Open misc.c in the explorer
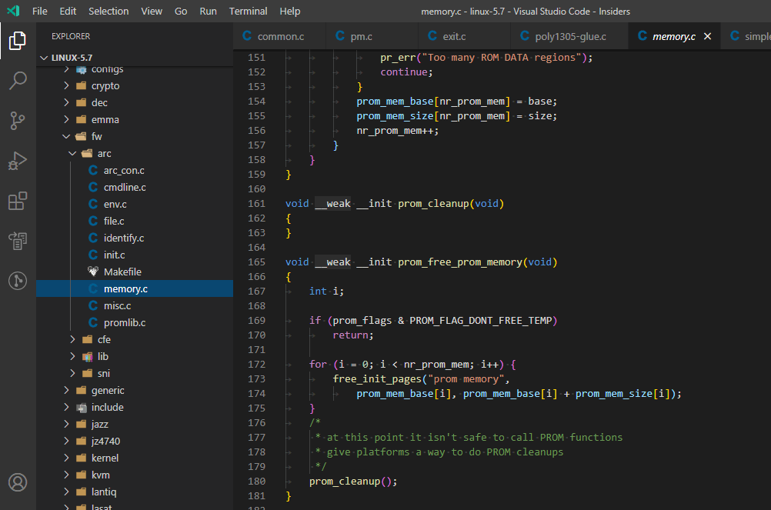 [x=135, y=305]
